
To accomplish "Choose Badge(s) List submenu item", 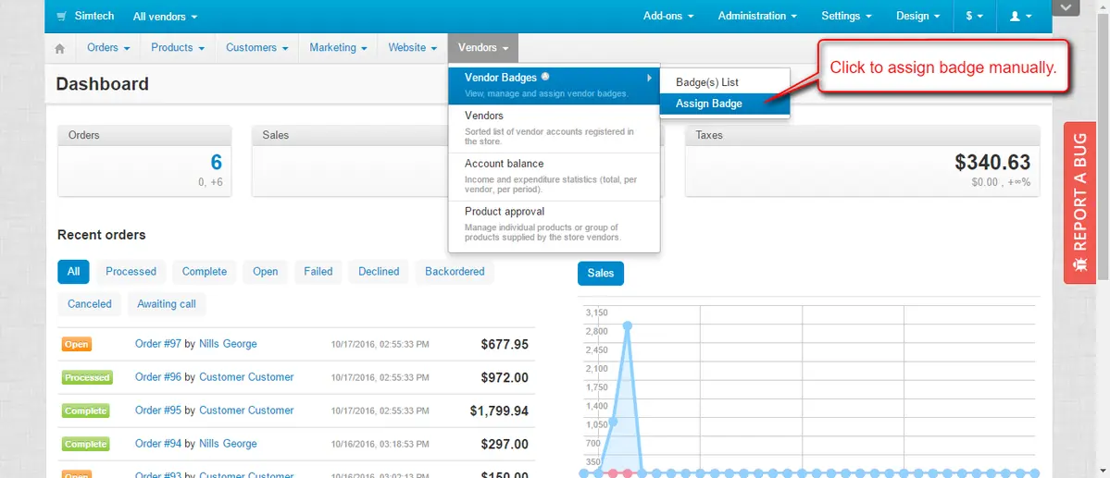I will pos(706,82).
